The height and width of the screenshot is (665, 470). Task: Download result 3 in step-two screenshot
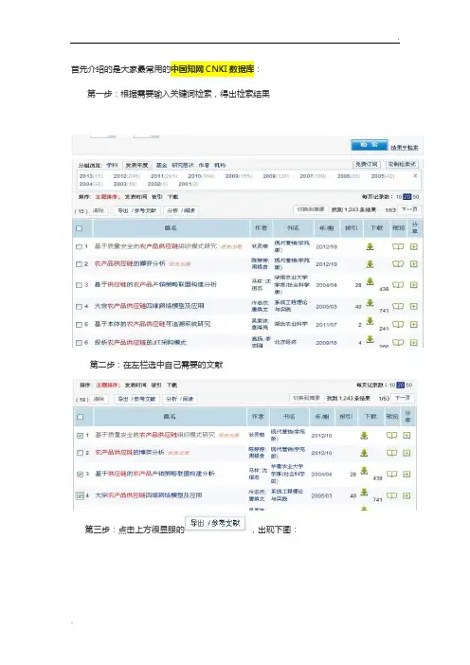(x=364, y=471)
